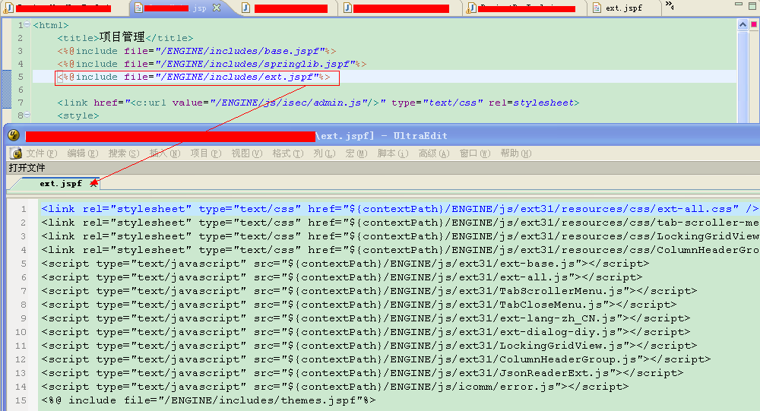This screenshot has width=760, height=411.
Task: Click the LockingGridView.js script line
Action: tap(369, 346)
